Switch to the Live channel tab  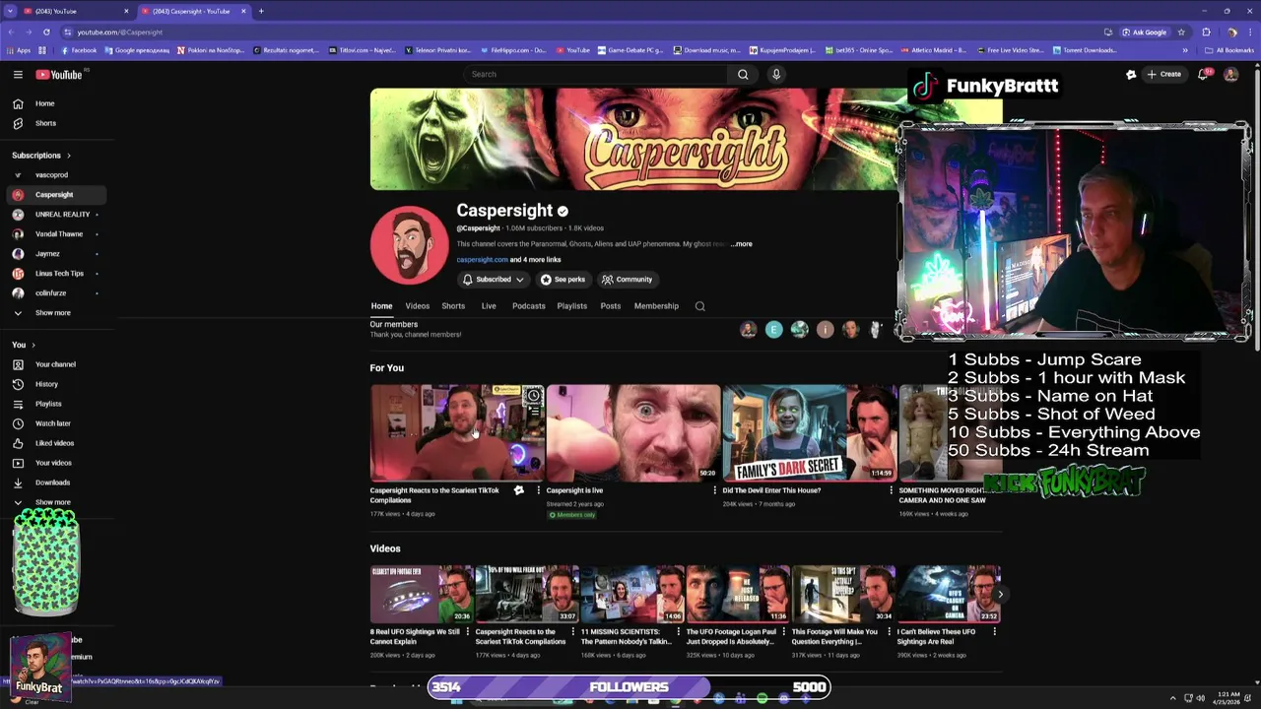[489, 306]
